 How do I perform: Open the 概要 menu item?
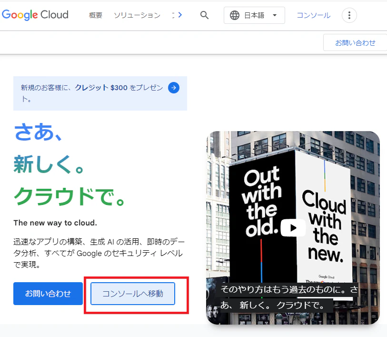click(x=96, y=15)
